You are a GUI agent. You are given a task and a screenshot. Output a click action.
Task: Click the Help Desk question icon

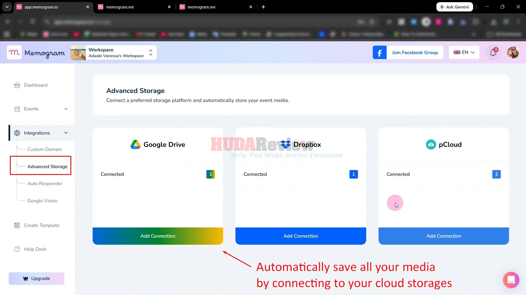click(x=17, y=249)
